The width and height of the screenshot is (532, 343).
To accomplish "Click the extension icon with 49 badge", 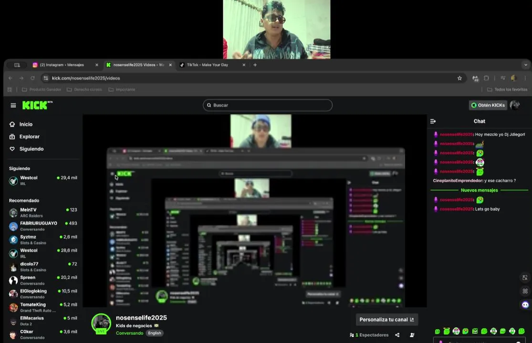I will pos(475,78).
